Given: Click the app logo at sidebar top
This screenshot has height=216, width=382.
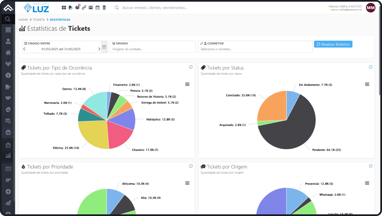Looking at the screenshot, I should click(x=8, y=8).
